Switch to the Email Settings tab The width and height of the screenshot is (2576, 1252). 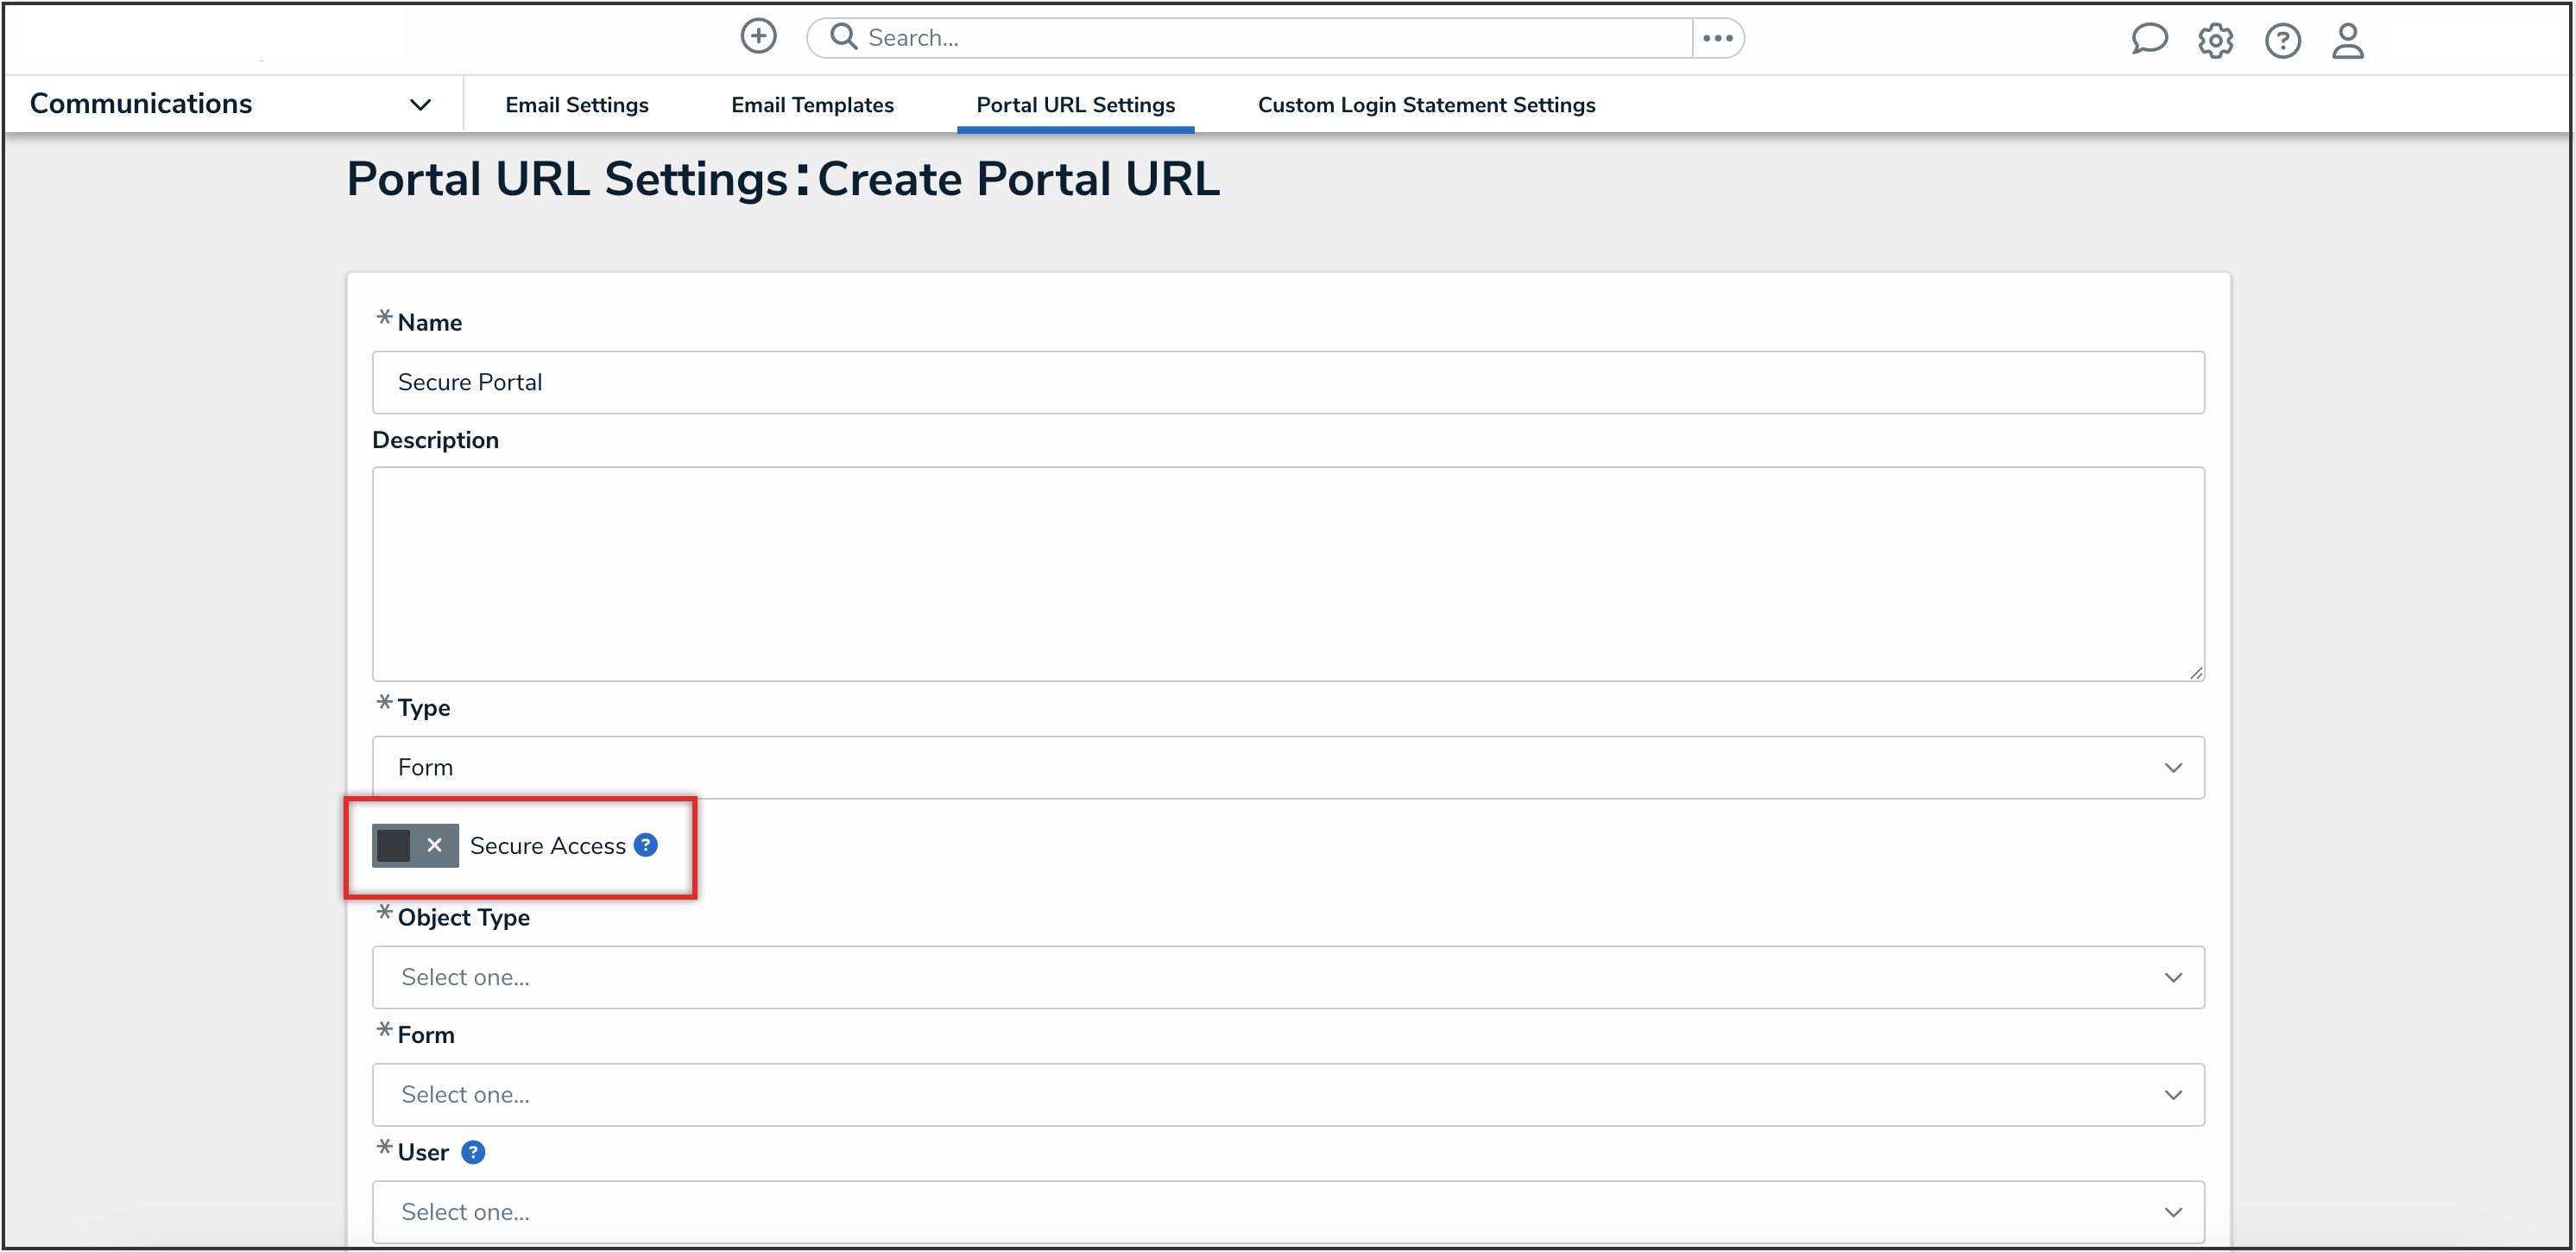pos(576,105)
